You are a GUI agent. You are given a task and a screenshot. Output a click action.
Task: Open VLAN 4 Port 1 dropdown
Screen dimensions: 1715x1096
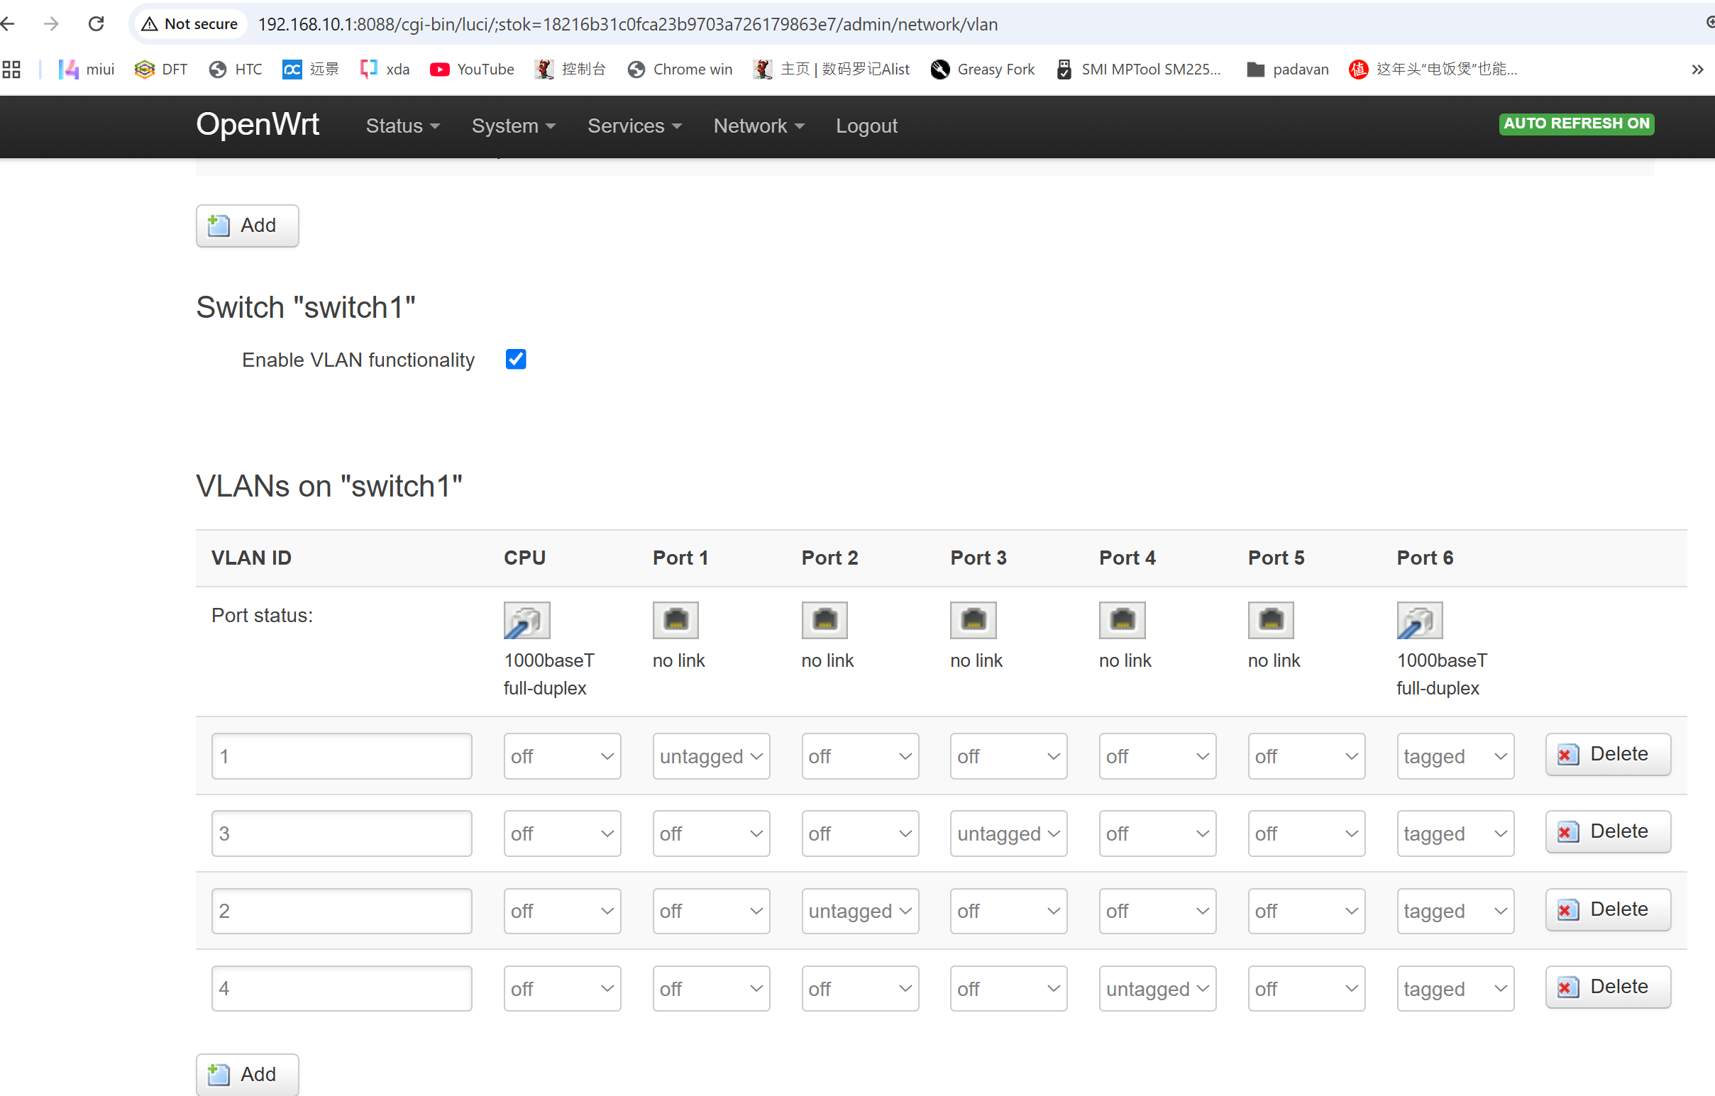tap(711, 987)
